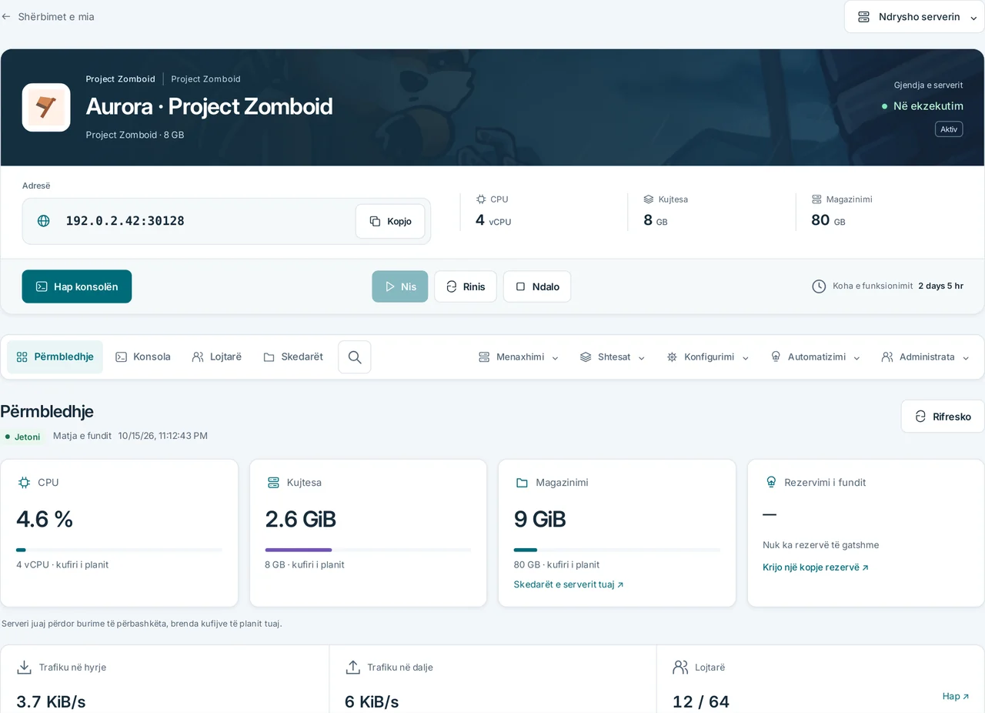Open the Skedarët tab
The width and height of the screenshot is (985, 713).
293,357
